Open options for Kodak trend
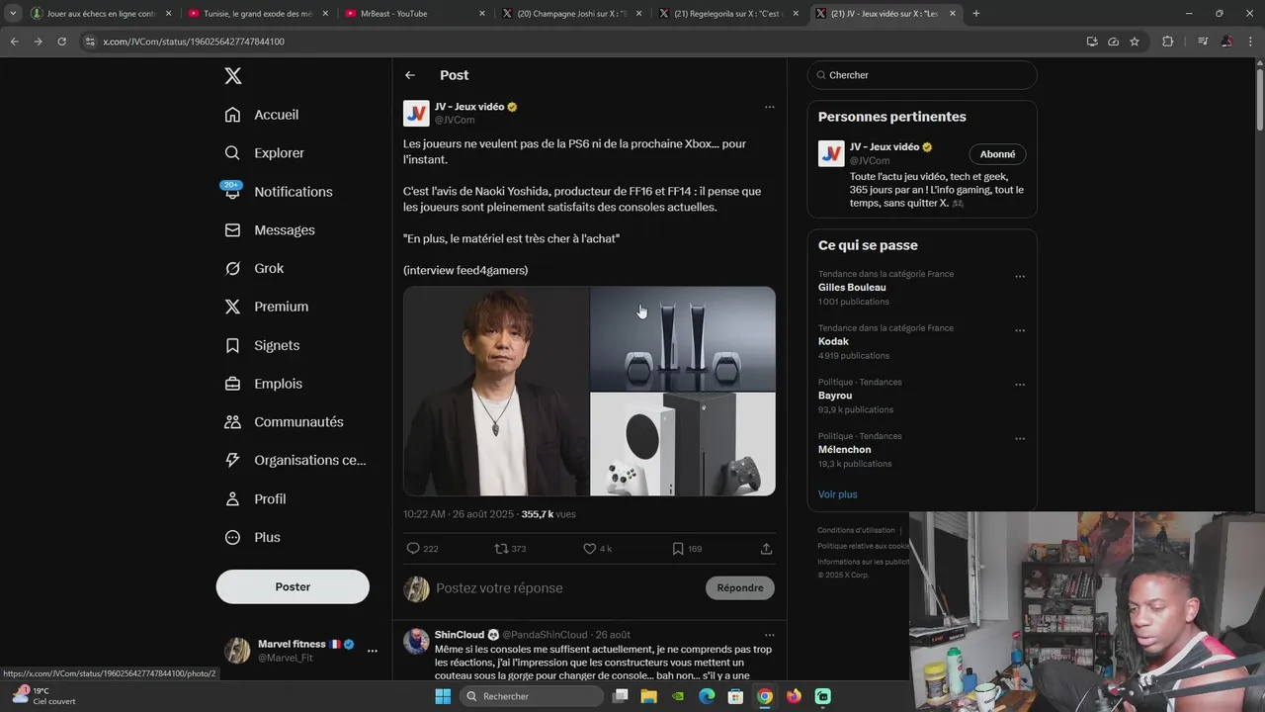Viewport: 1265px width, 712px height. [x=1020, y=331]
